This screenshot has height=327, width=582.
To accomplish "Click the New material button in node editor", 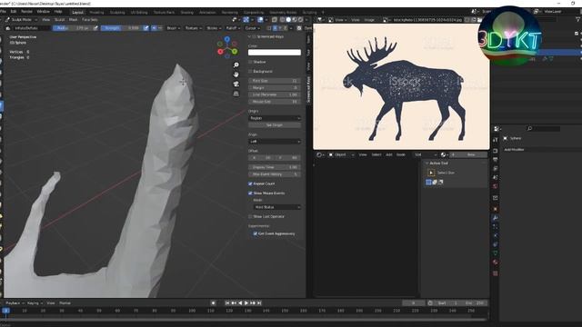I will coord(471,155).
